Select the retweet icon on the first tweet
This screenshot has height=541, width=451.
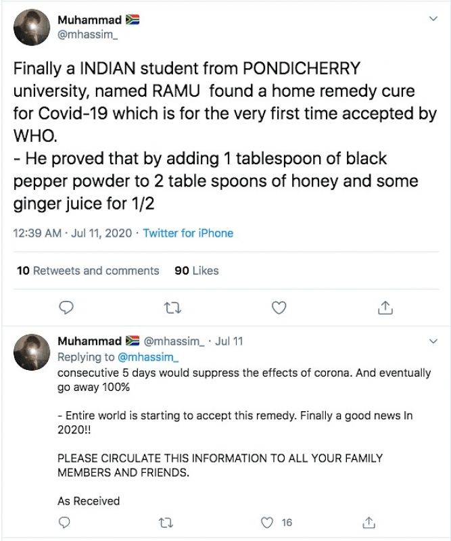(172, 308)
